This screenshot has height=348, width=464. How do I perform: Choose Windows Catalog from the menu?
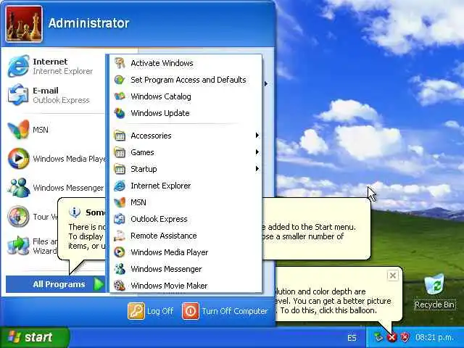pyautogui.click(x=186, y=96)
